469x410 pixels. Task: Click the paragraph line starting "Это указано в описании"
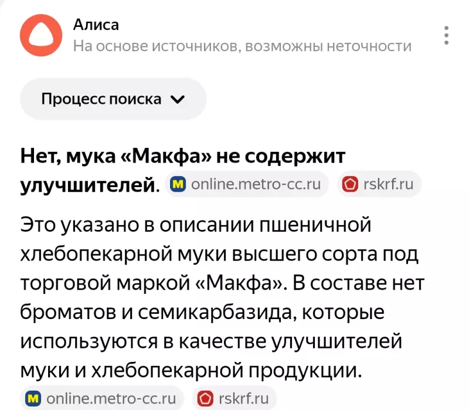196,225
